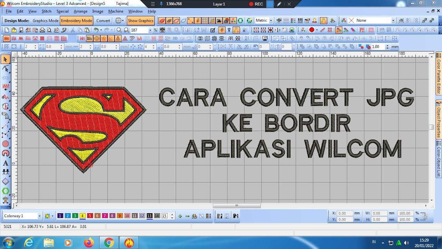
Task: Click the Undo arrow icon
Action: tap(96, 30)
